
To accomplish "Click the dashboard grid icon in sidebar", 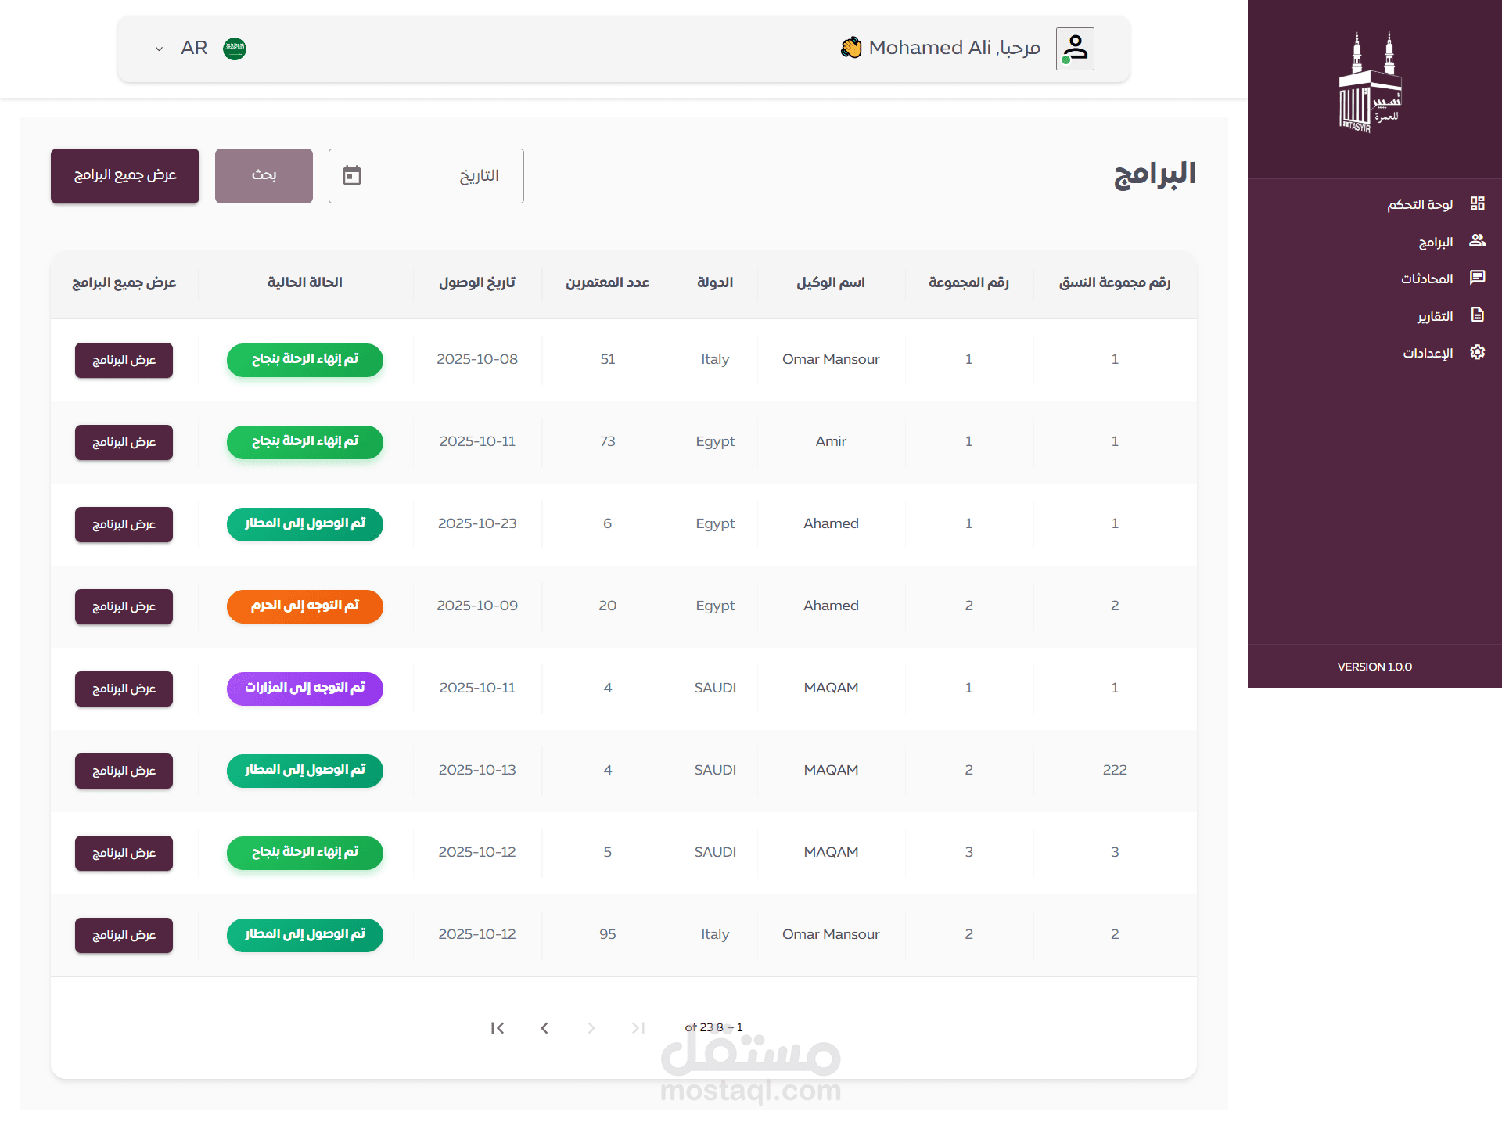I will pyautogui.click(x=1477, y=203).
